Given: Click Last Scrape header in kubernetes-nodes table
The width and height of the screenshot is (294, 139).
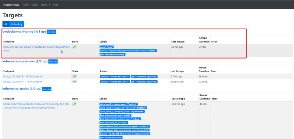Looking at the screenshot, I should [x=178, y=99].
